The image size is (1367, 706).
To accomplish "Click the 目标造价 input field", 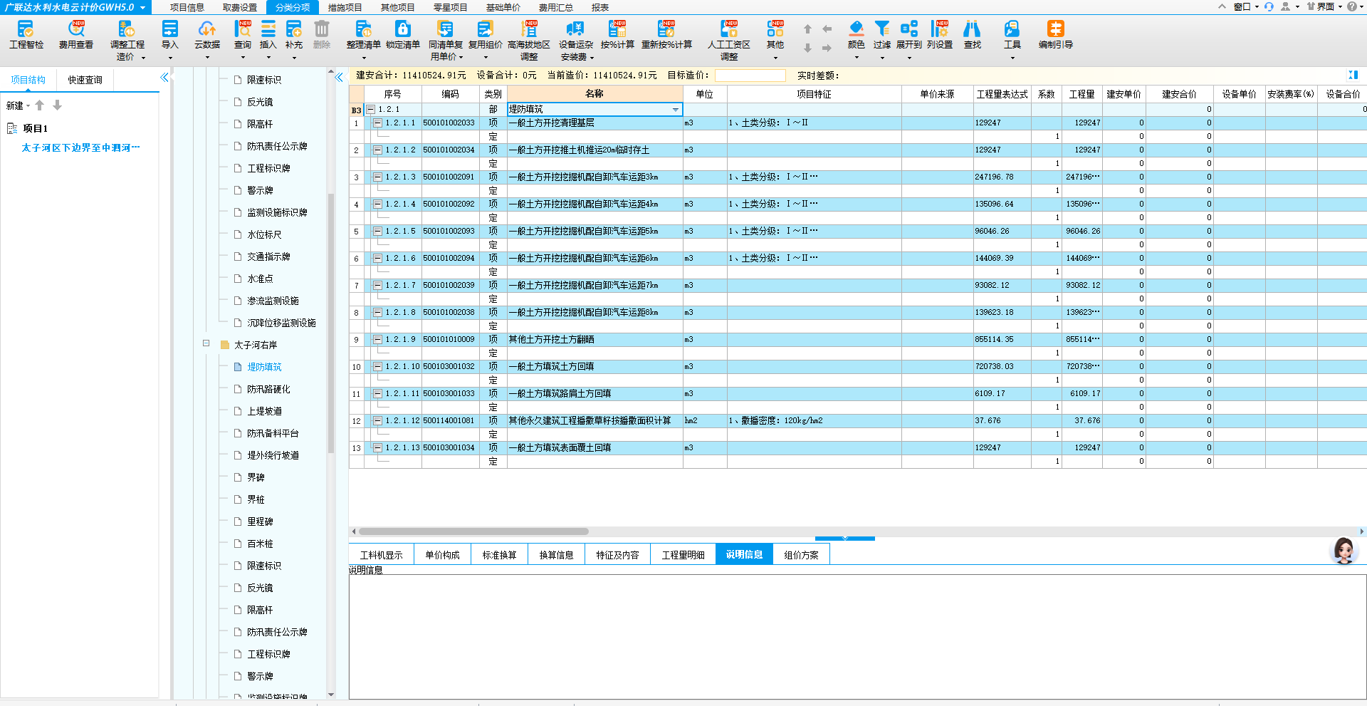I will 750,76.
